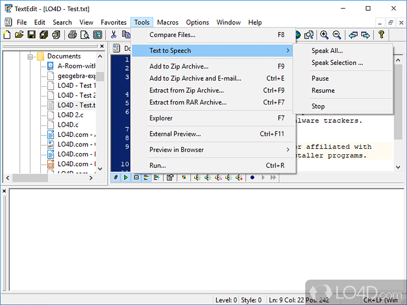The width and height of the screenshot is (407, 305).
Task: Click the first speaker Speak All icon
Action: pos(197,177)
